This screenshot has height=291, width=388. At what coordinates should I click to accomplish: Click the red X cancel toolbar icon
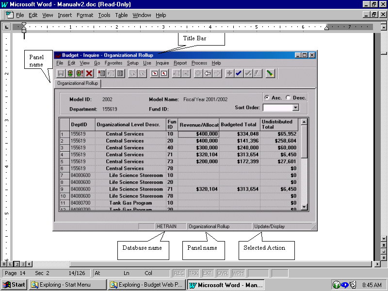89,73
